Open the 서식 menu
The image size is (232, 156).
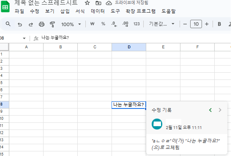tap(80, 11)
